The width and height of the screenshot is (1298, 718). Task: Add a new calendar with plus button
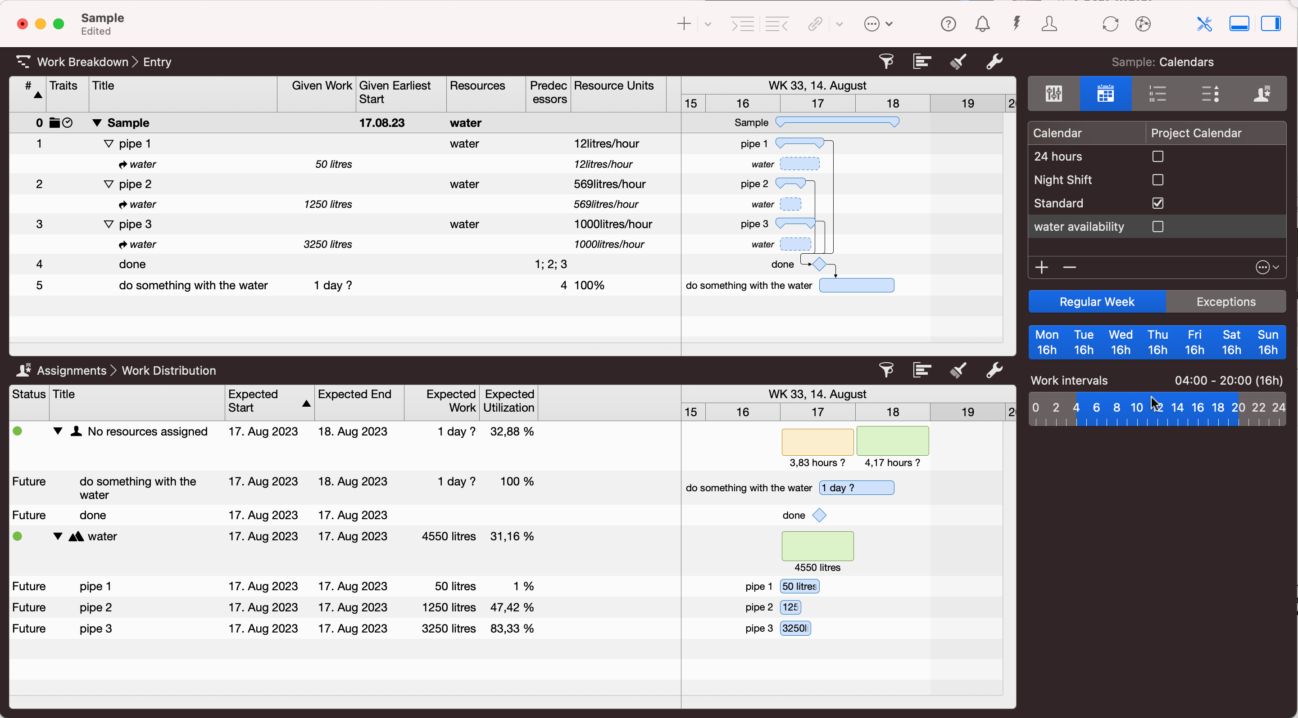pyautogui.click(x=1042, y=267)
